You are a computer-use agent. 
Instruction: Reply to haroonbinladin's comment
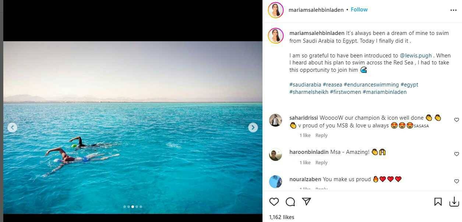pos(321,163)
